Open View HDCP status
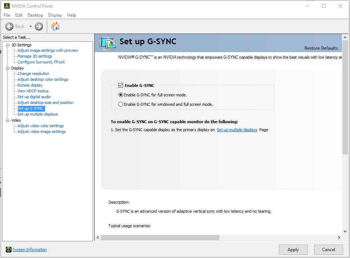The width and height of the screenshot is (350, 258). 33,91
